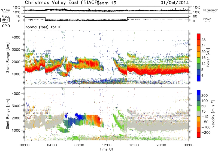Click the '-15' label on the velocity colorbar

[x=205, y=116]
